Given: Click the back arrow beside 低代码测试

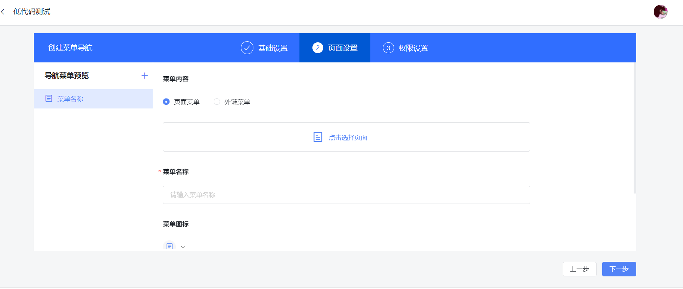Looking at the screenshot, I should (x=3, y=12).
